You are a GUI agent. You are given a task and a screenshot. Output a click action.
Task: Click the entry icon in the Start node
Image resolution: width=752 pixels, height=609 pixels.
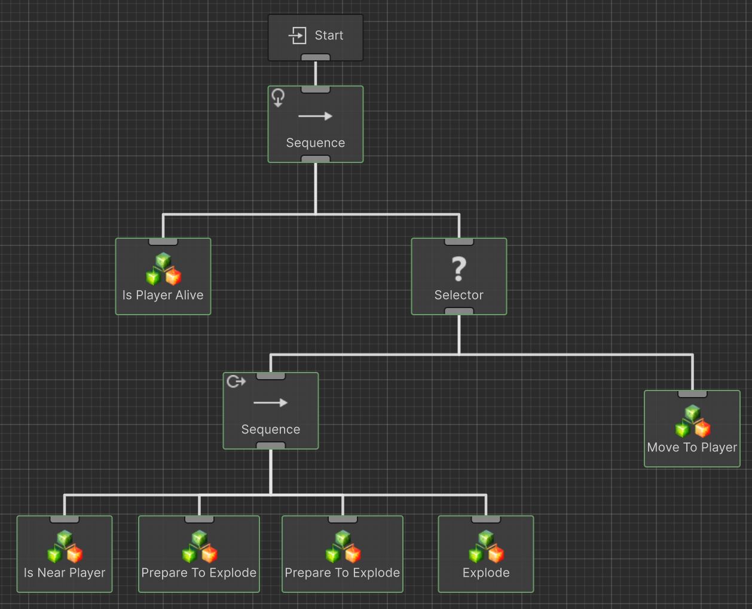point(297,36)
